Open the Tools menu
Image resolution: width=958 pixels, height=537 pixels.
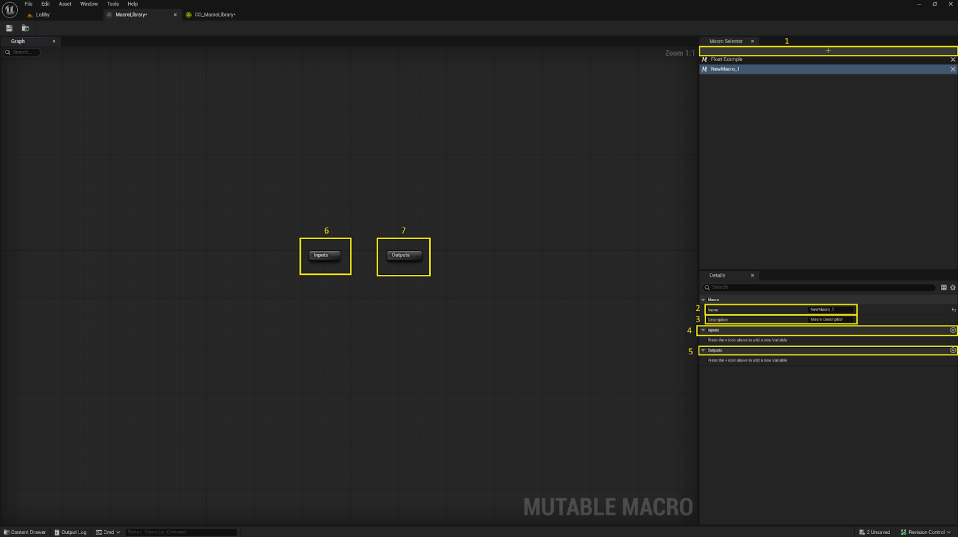[113, 4]
